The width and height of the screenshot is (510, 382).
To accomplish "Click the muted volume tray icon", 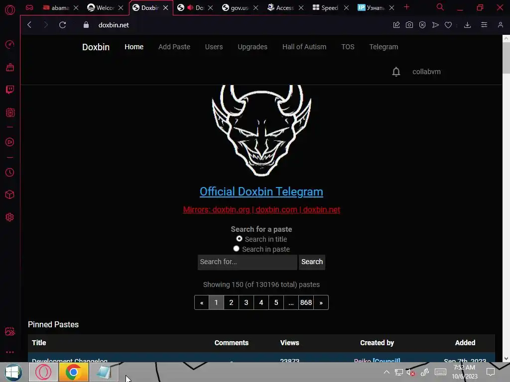I will [x=411, y=372].
